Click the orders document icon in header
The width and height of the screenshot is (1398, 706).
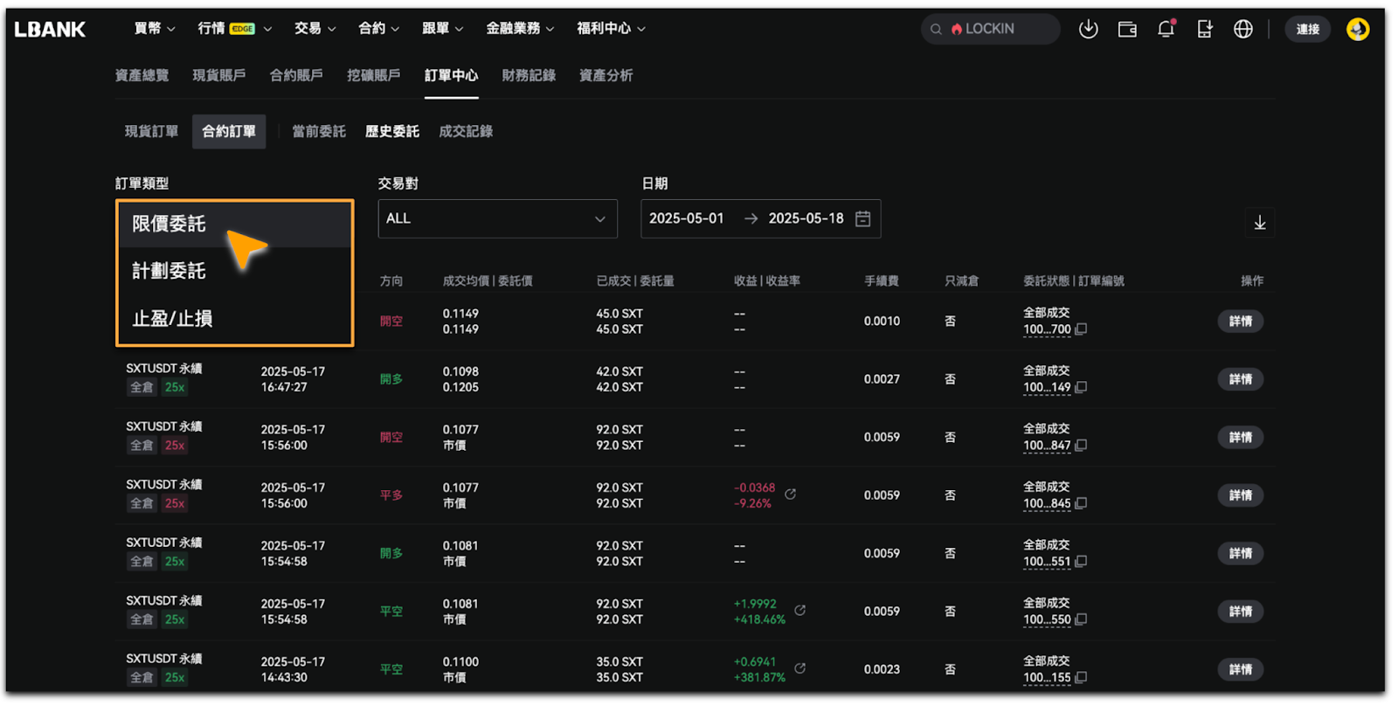[x=1205, y=29]
